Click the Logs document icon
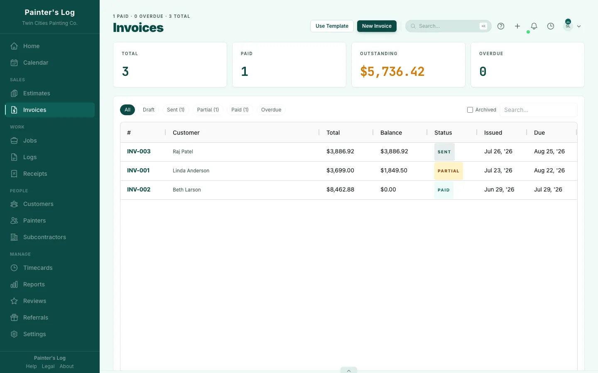 (14, 157)
